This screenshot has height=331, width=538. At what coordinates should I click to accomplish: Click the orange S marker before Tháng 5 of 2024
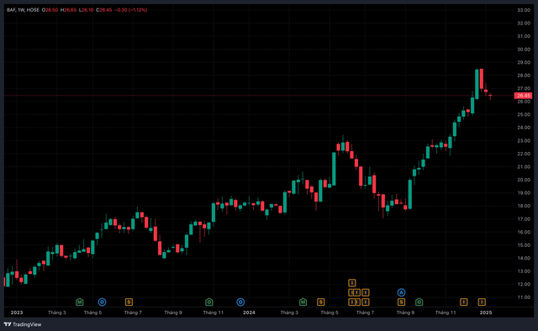[x=320, y=302]
